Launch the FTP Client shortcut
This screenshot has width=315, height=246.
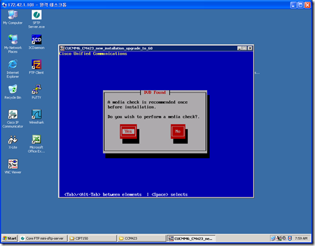pyautogui.click(x=36, y=67)
